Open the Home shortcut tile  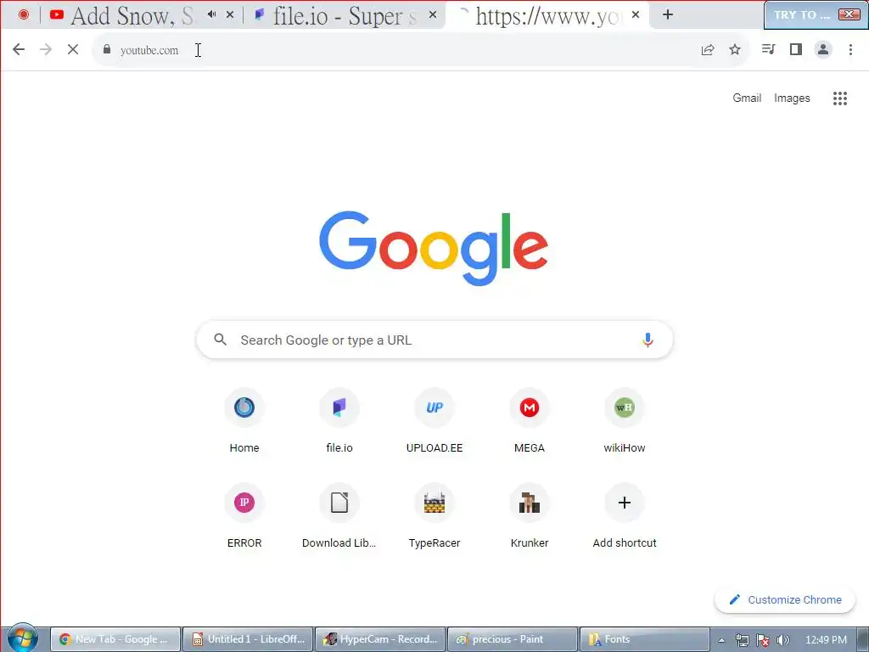click(244, 420)
